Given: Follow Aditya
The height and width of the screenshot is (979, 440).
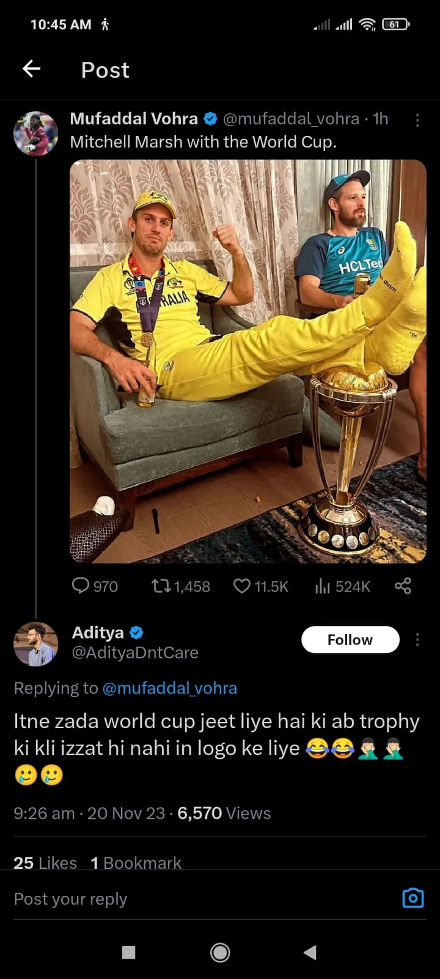Looking at the screenshot, I should [350, 639].
